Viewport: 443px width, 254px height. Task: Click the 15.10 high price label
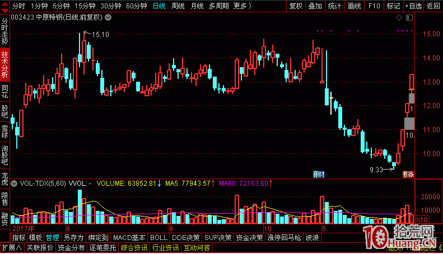(x=100, y=35)
